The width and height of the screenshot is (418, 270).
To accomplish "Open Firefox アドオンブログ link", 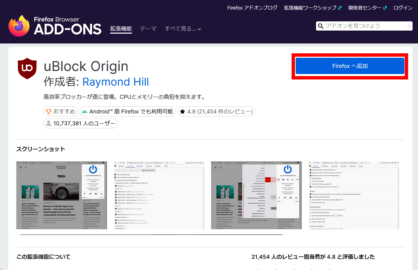I will [252, 8].
